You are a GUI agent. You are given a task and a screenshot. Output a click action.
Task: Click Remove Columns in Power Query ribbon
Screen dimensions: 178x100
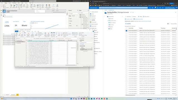click(x=48, y=34)
